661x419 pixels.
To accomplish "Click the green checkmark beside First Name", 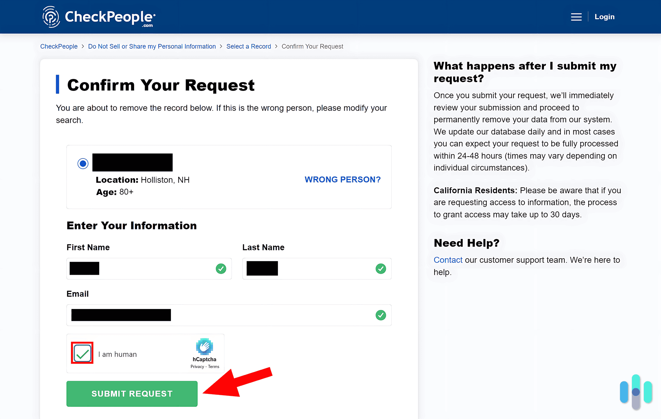I will click(x=221, y=268).
